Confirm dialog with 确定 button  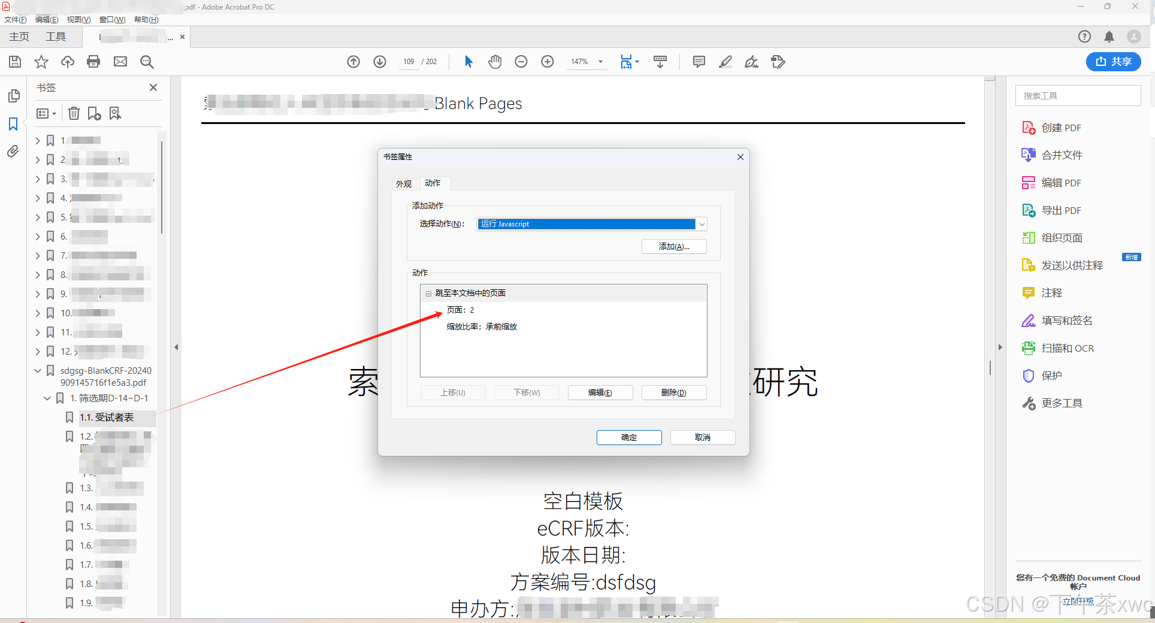[x=628, y=437]
